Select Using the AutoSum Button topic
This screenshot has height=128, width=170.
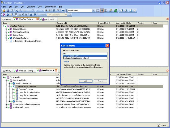(x=29, y=93)
